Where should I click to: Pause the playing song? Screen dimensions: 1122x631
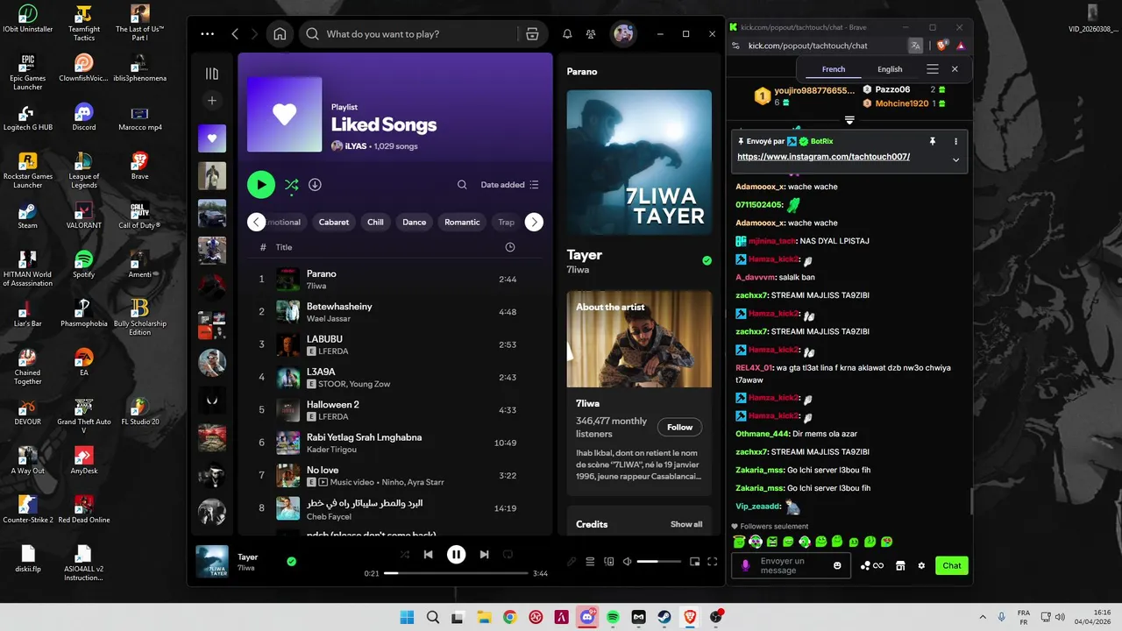tap(456, 555)
